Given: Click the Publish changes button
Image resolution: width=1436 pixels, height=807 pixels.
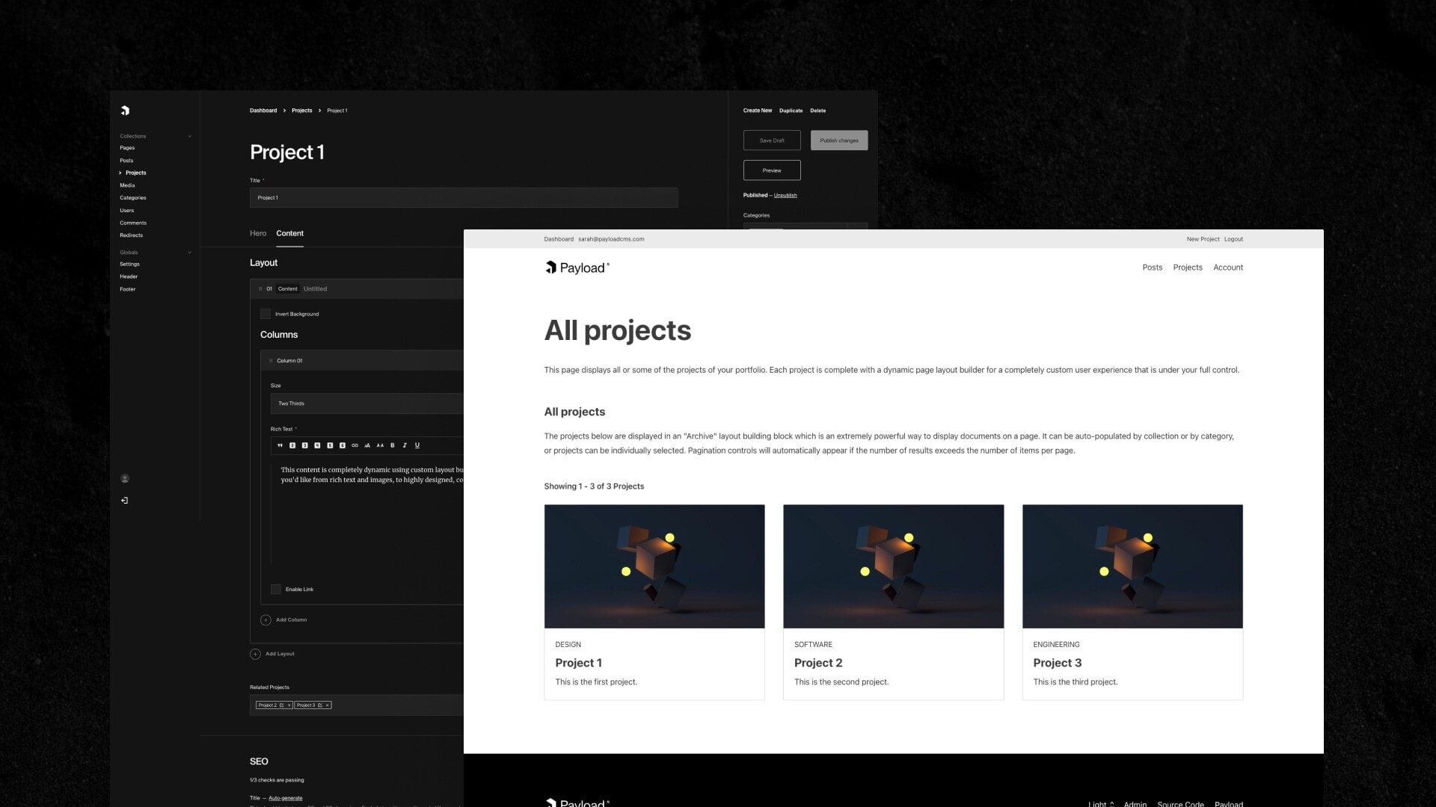Looking at the screenshot, I should (x=838, y=140).
